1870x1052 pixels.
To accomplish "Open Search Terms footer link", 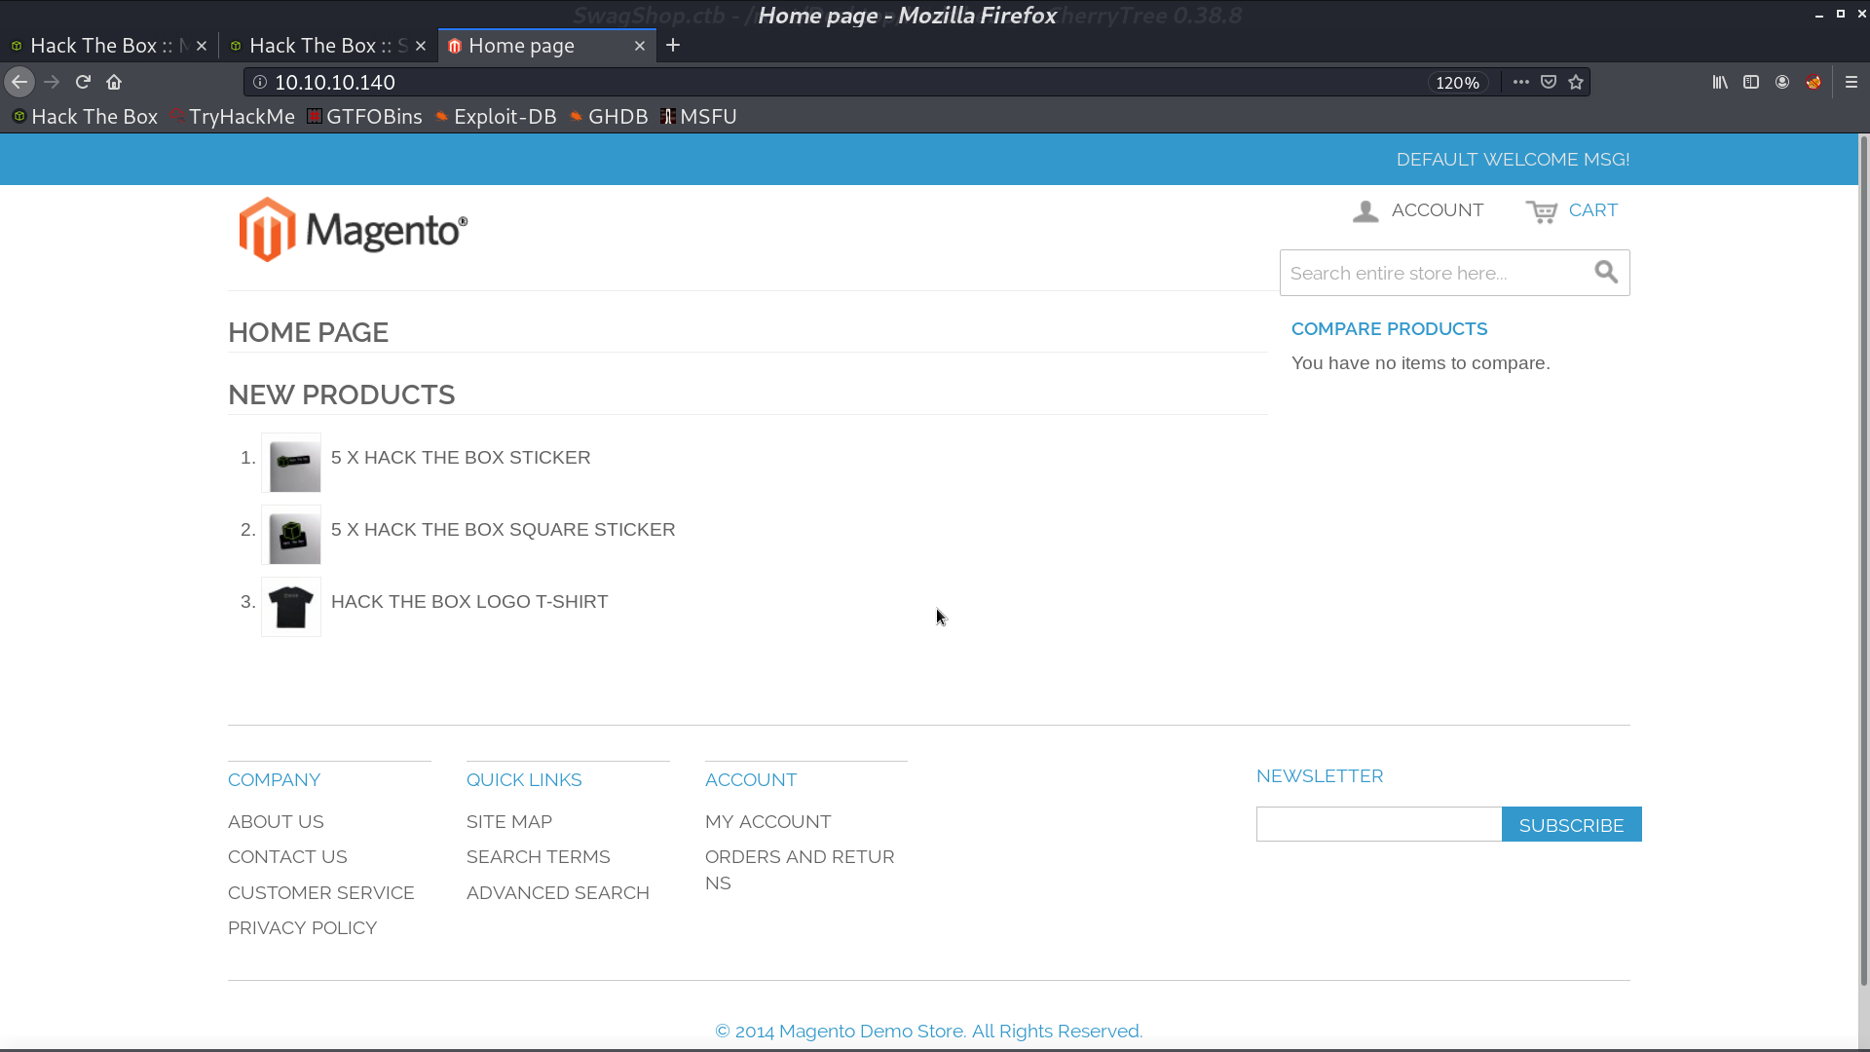I will 539,857.
